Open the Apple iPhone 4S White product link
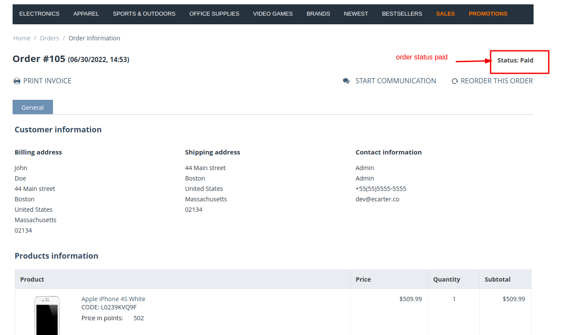 point(113,299)
